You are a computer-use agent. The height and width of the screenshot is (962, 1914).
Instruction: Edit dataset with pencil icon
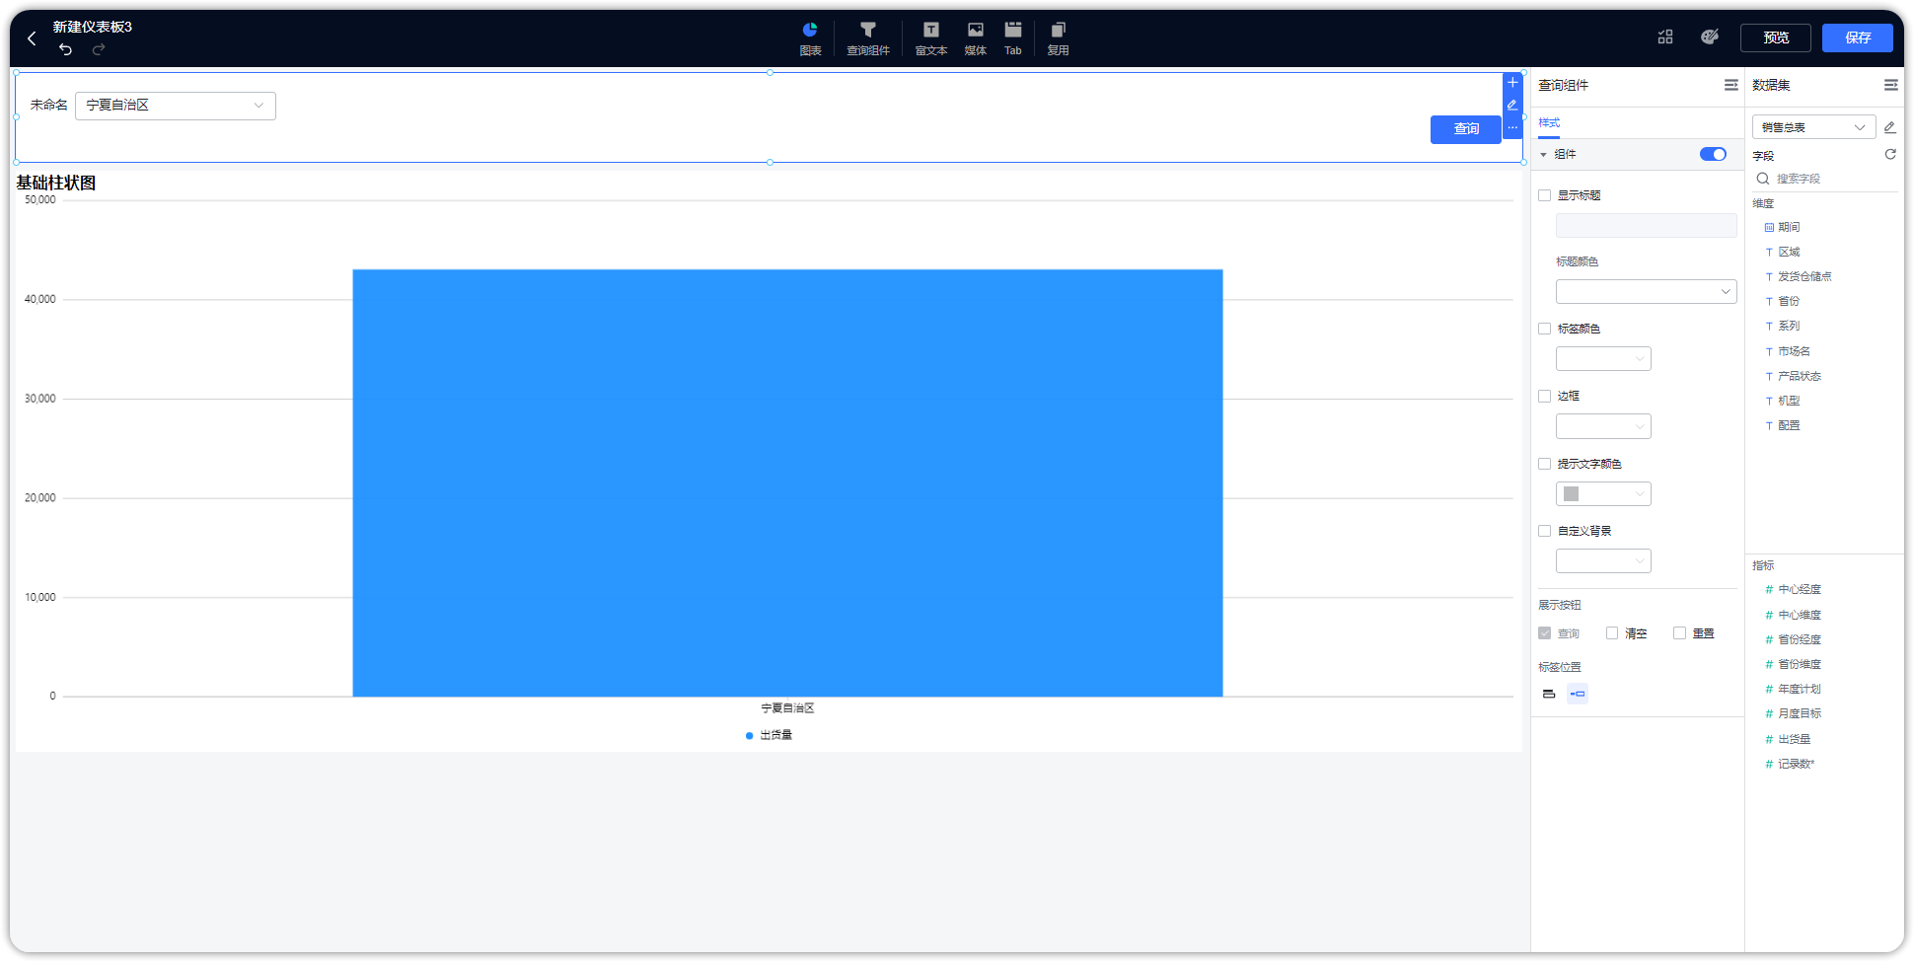pyautogui.click(x=1890, y=127)
